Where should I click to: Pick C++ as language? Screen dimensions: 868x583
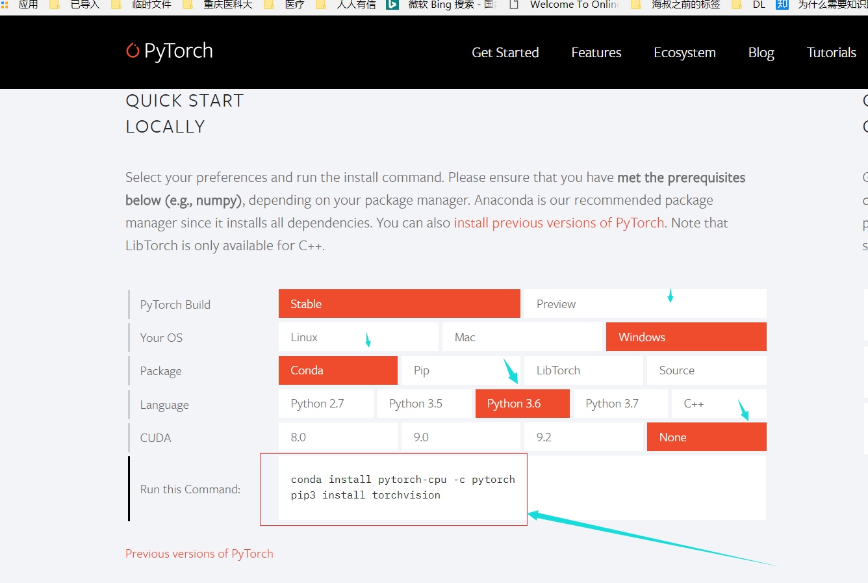[719, 404]
